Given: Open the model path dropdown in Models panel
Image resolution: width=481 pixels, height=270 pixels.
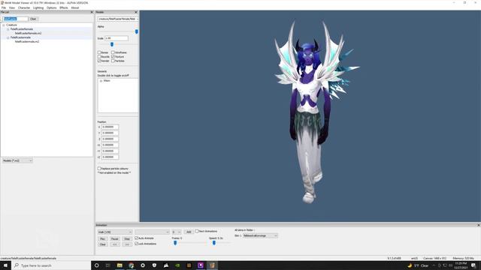Looking at the screenshot, I should pyautogui.click(x=118, y=19).
